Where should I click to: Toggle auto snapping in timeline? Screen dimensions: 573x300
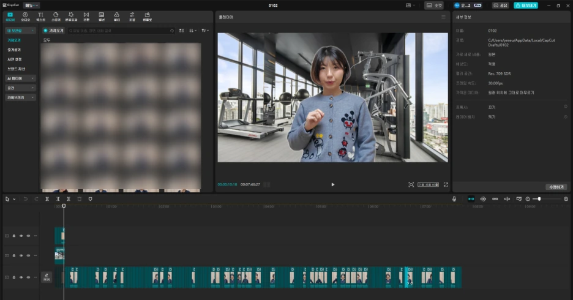click(x=483, y=199)
